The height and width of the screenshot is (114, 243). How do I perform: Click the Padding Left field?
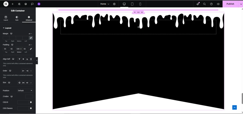click(26, 49)
